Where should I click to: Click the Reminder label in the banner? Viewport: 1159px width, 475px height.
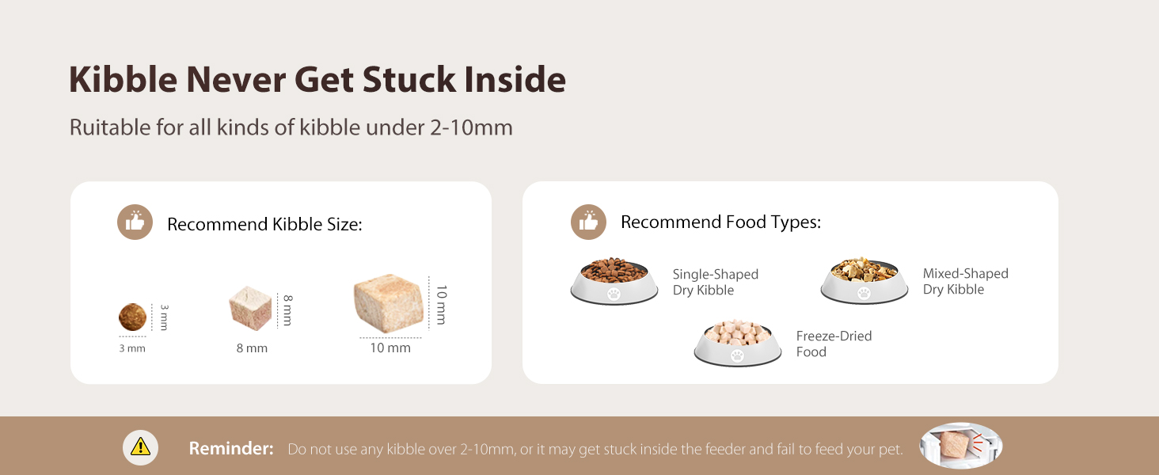[231, 449]
